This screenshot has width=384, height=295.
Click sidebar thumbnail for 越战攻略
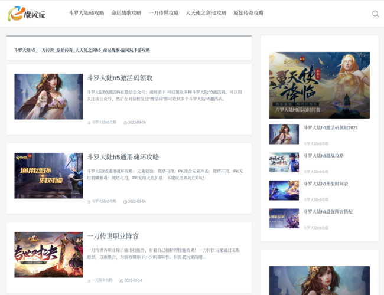pyautogui.click(x=284, y=162)
